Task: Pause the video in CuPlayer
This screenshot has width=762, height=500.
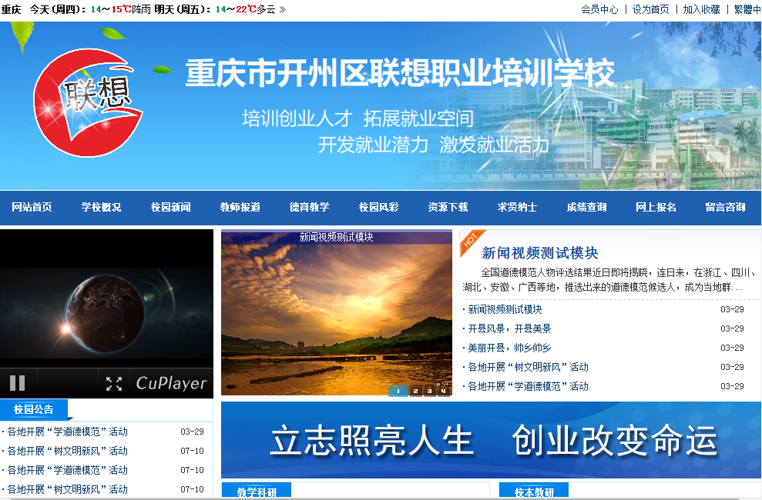Action: coord(17,382)
